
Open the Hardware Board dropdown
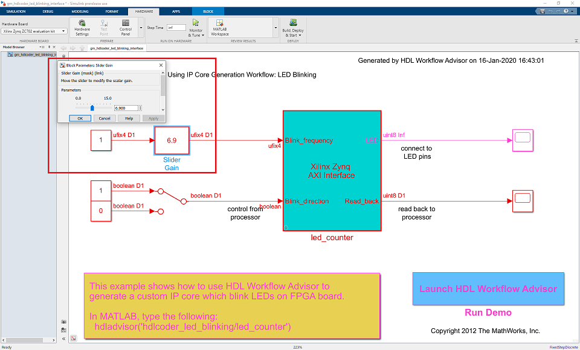click(x=34, y=31)
